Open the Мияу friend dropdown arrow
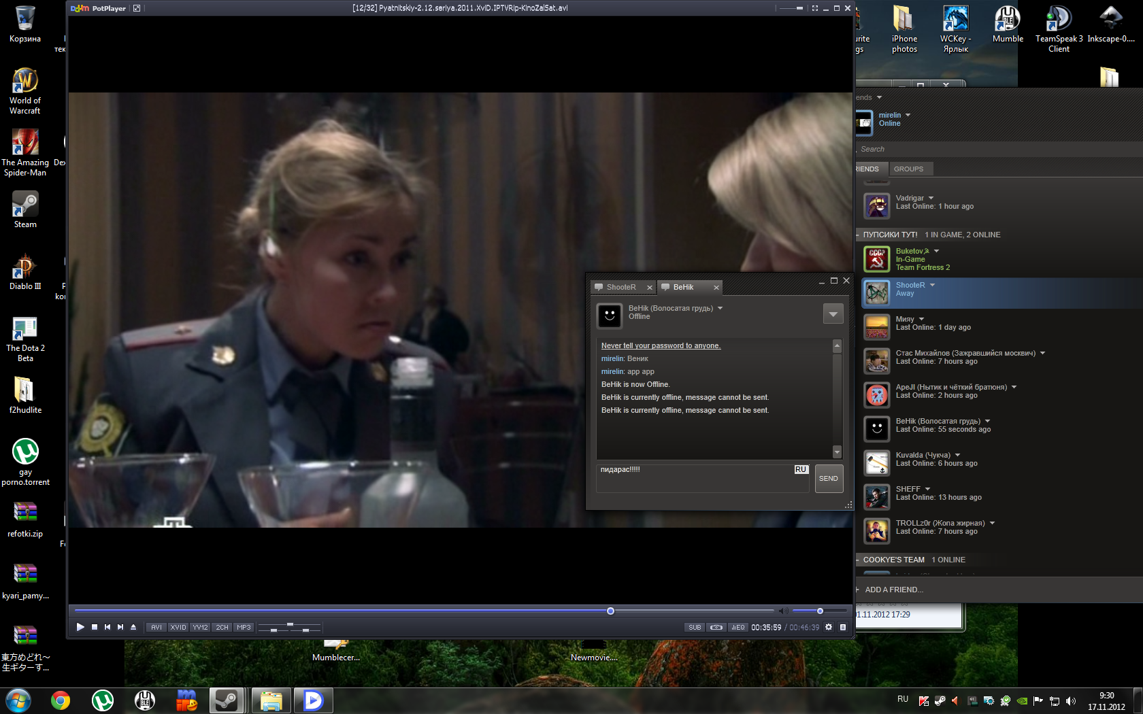Screen dimensions: 1143x714 [x=921, y=319]
